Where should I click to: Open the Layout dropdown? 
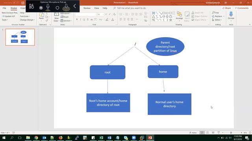66,13
